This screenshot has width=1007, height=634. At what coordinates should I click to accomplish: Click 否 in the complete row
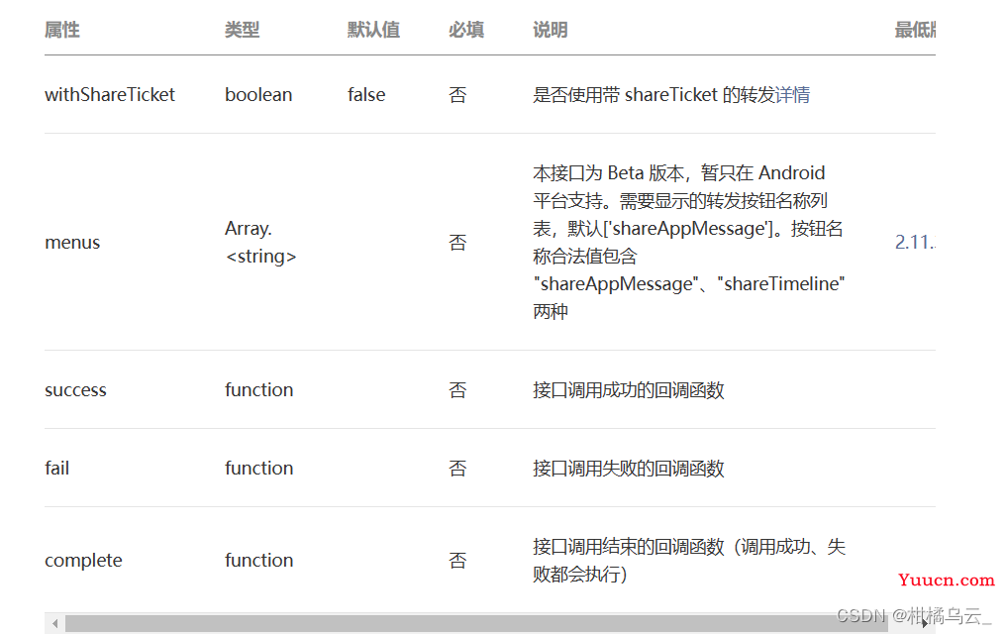pyautogui.click(x=457, y=560)
